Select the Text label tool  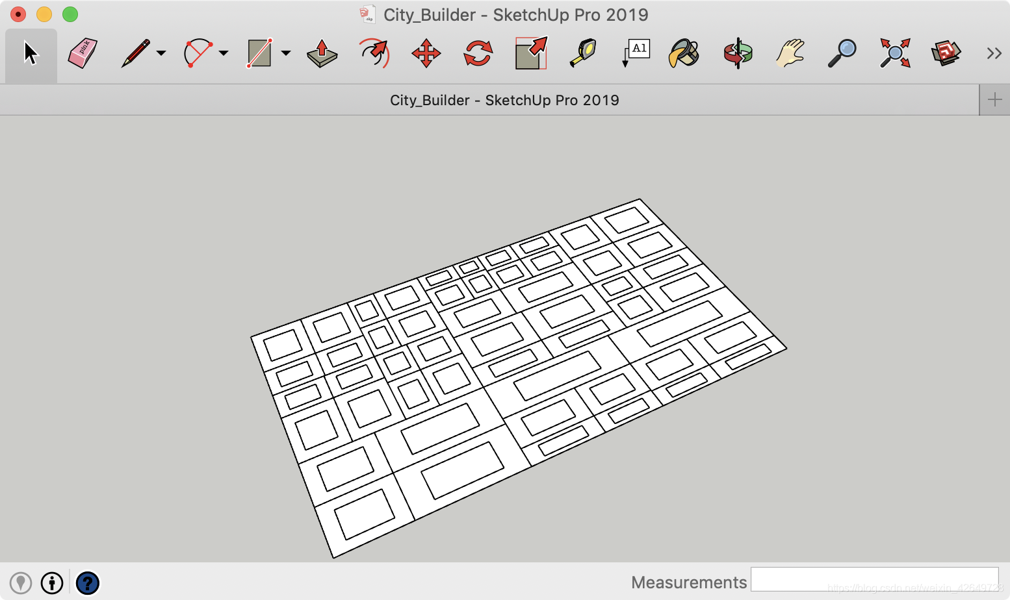pos(635,53)
